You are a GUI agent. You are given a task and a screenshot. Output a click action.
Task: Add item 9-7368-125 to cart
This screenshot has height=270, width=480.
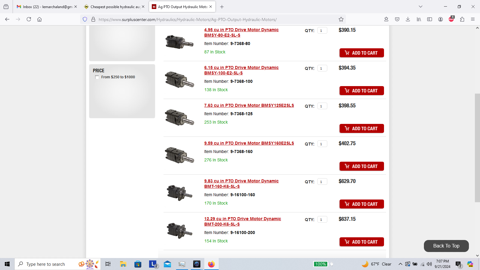tap(361, 128)
